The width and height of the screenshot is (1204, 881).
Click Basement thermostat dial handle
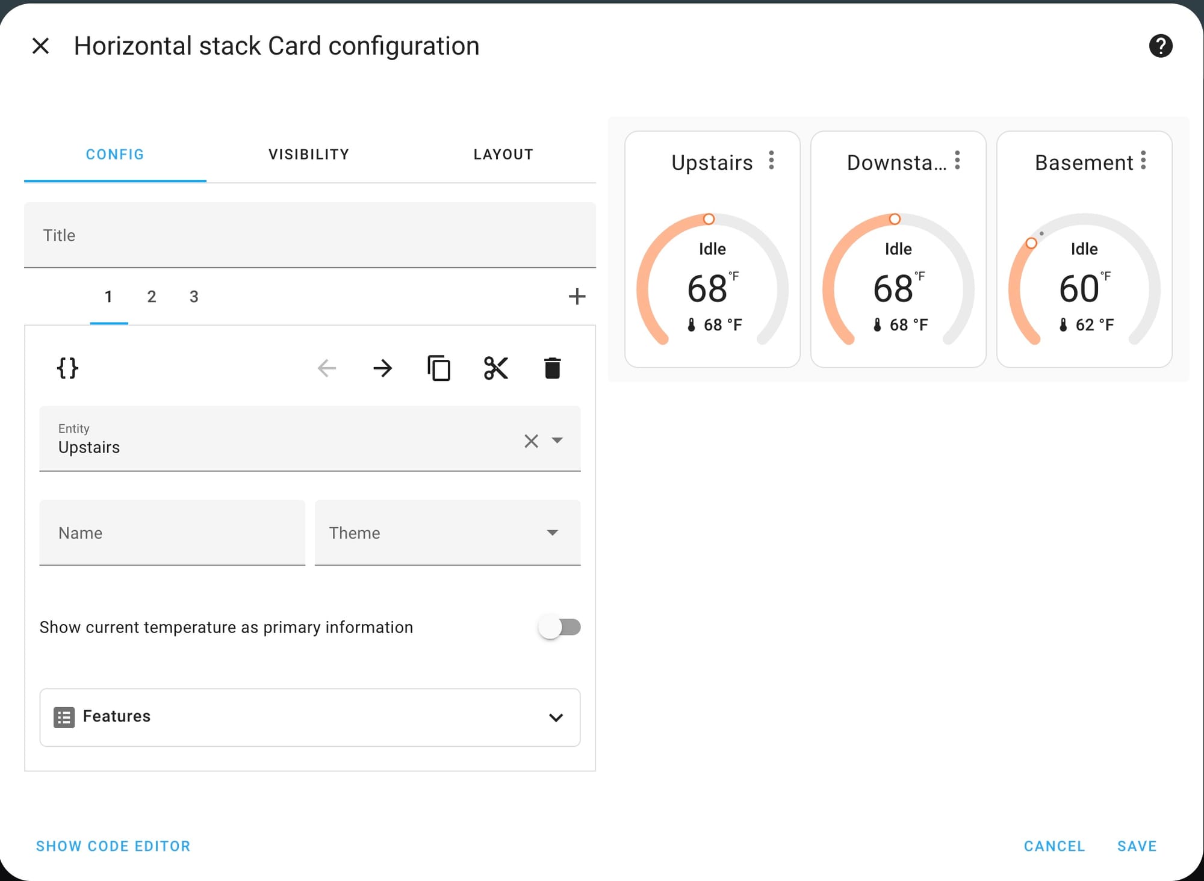pos(1031,243)
